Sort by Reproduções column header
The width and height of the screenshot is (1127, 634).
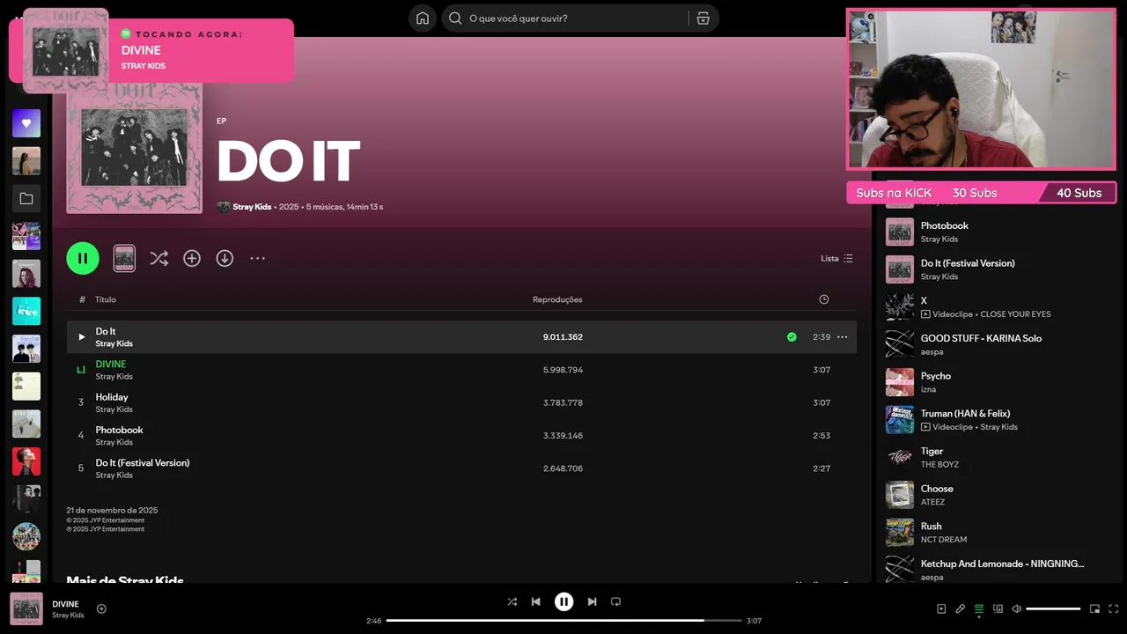[x=557, y=299]
